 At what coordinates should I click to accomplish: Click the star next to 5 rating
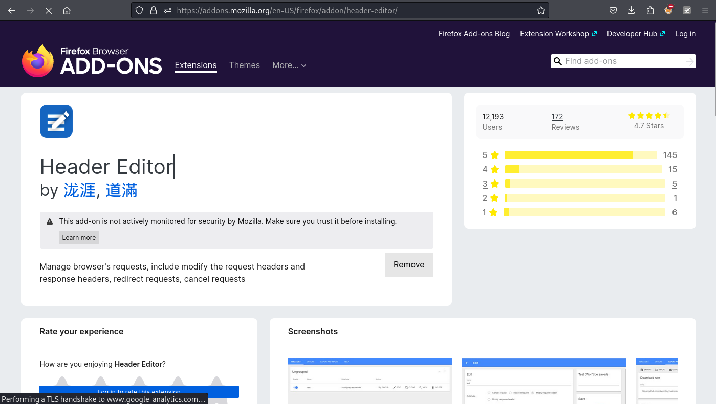tap(495, 155)
